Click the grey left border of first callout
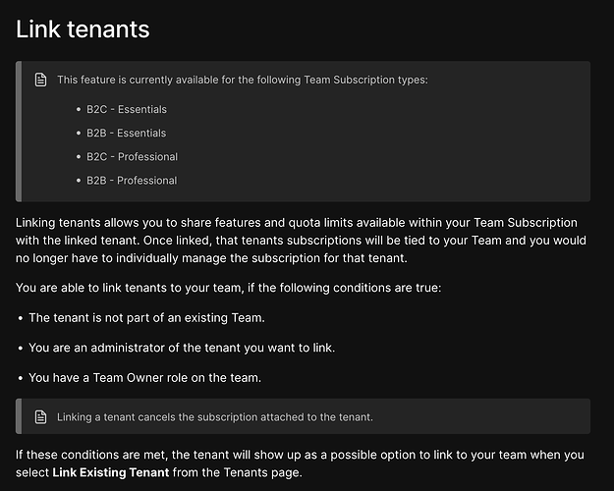 click(x=19, y=132)
